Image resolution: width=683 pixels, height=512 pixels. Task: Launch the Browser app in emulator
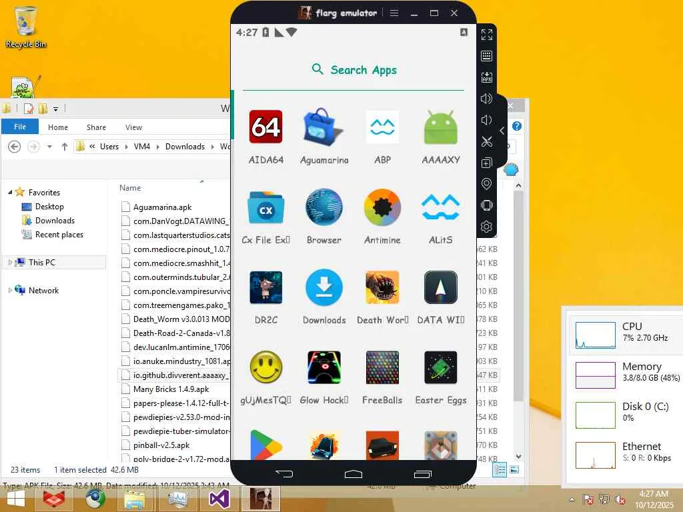pos(323,207)
